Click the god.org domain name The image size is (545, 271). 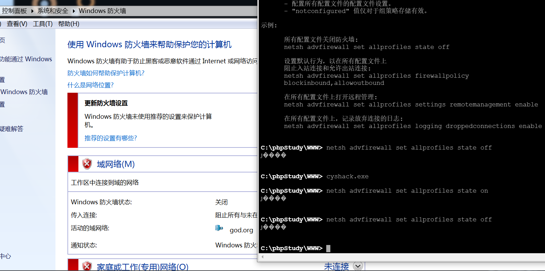(241, 230)
